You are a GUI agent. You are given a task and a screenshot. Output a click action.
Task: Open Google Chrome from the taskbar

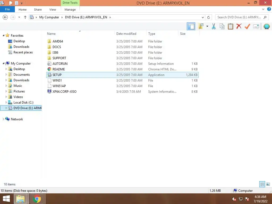[x=37, y=199]
